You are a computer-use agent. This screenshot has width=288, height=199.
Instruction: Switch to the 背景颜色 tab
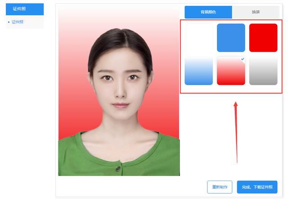point(208,12)
